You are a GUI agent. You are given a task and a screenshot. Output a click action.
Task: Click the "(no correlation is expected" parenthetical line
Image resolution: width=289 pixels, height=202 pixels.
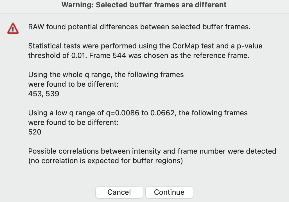105,161
